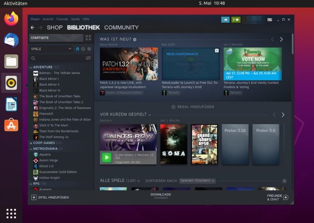Sort games by recent activity clock icon
Viewport: 314px width, 223px height.
point(83,49)
